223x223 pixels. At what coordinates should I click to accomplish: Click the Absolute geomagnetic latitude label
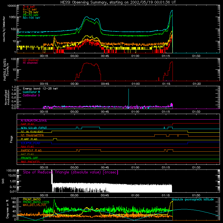pos(193,199)
